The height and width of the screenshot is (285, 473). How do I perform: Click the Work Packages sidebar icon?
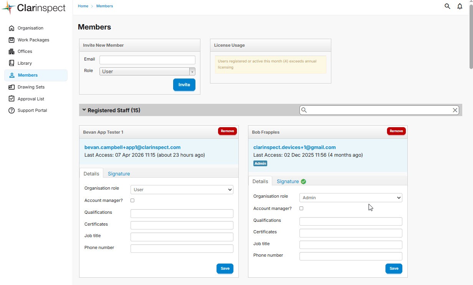[x=11, y=40]
